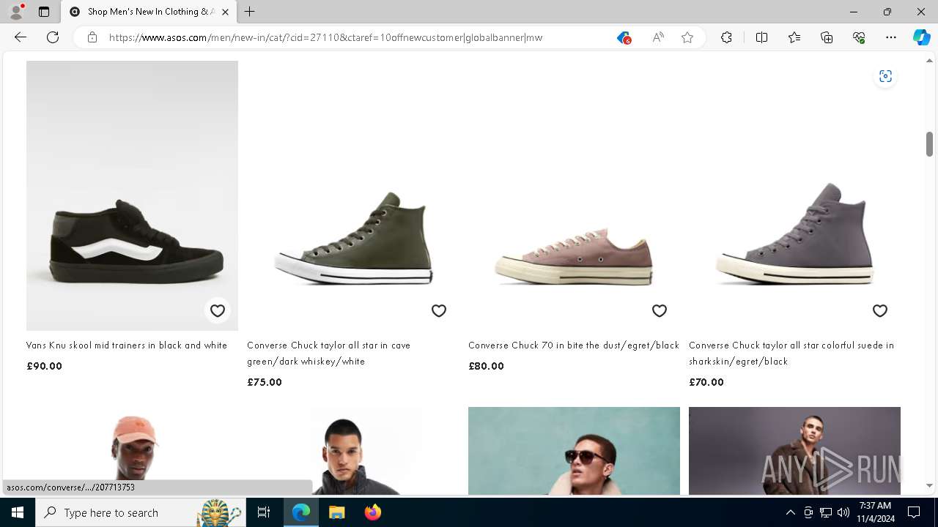The image size is (938, 527).
Task: Open Windows Start menu
Action: pyautogui.click(x=18, y=512)
